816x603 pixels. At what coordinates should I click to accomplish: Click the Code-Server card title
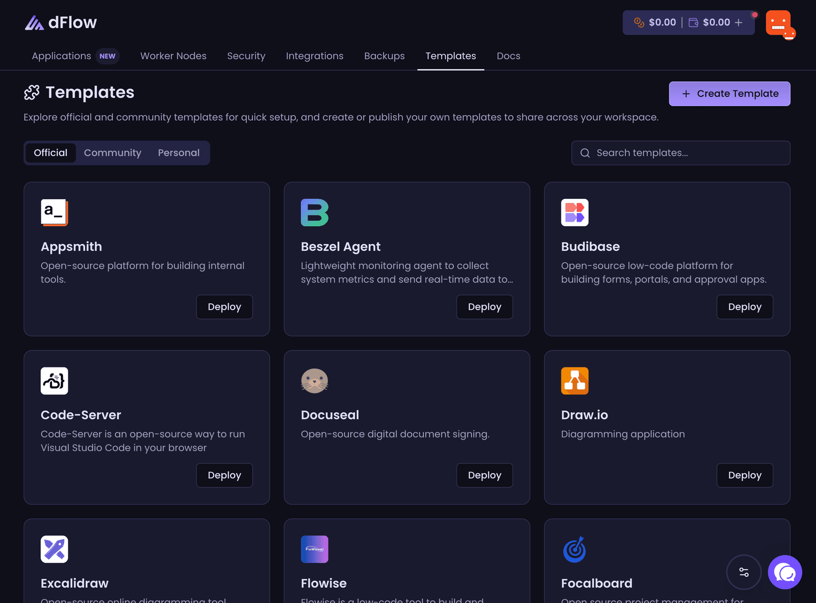tap(81, 415)
